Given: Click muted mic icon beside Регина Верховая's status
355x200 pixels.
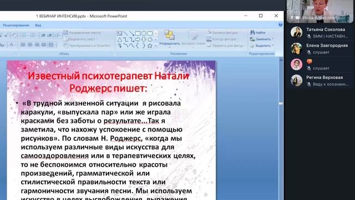Looking at the screenshot, I should coord(308,84).
